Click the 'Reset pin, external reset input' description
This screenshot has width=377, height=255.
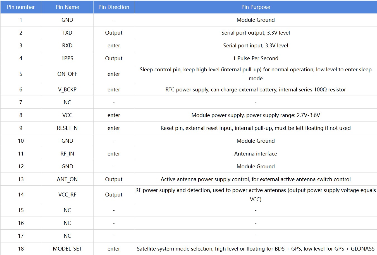(x=256, y=128)
